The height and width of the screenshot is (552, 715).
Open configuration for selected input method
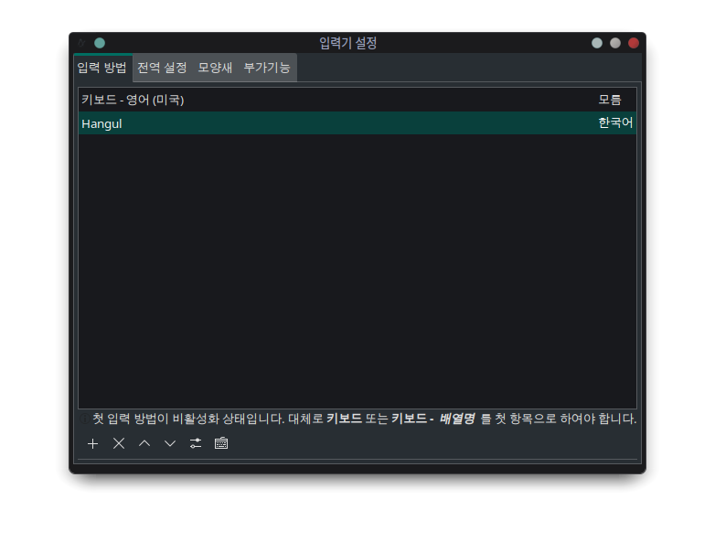pyautogui.click(x=196, y=443)
